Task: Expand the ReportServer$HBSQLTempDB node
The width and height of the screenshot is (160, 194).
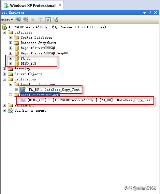Action: point(11,53)
